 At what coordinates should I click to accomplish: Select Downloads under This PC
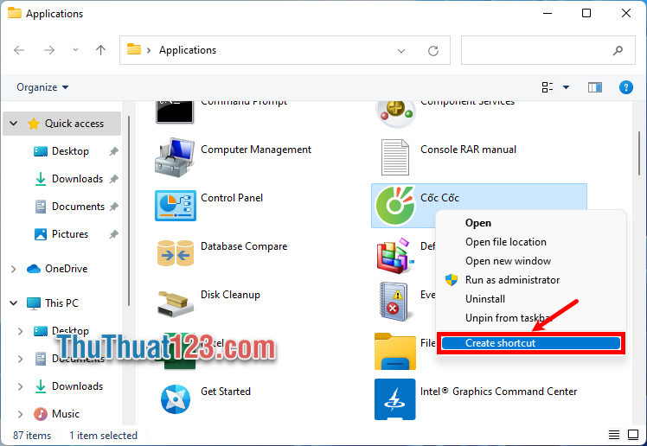pos(77,386)
